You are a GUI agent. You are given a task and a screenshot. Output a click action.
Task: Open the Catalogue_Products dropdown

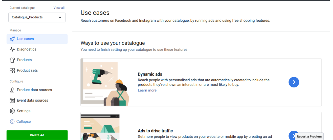[x=37, y=17]
